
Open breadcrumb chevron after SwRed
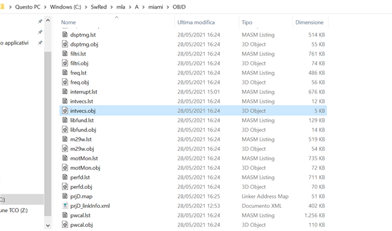click(111, 7)
